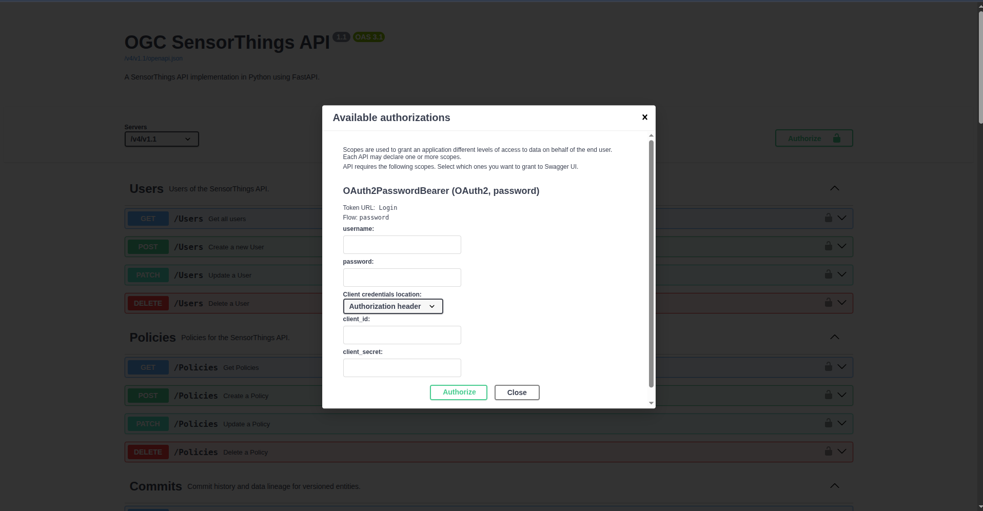This screenshot has height=511, width=983.
Task: Click the 'Create a Policy' summary text
Action: 246,396
